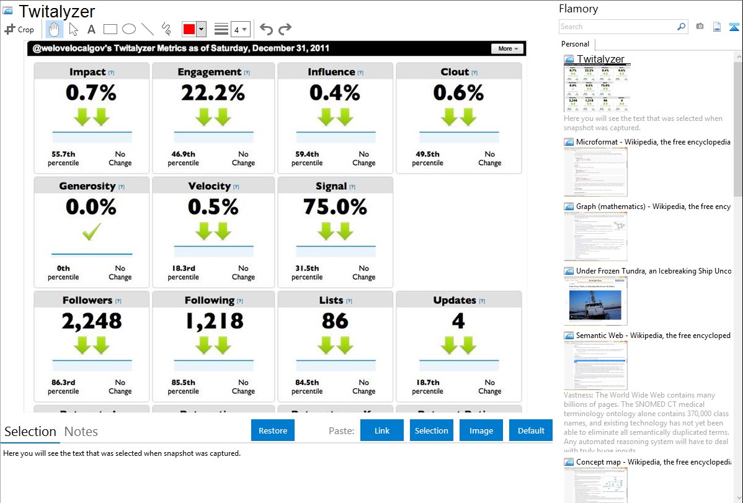Click the search magnifier icon
Screen dimensions: 743x503
point(682,27)
